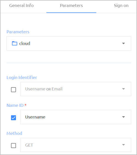The width and height of the screenshot is (137, 155).
Task: Click the Login Identifier label
Action: pos(22,77)
